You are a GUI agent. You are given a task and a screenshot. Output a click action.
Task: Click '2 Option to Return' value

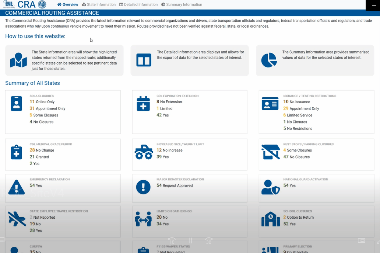tap(299, 217)
